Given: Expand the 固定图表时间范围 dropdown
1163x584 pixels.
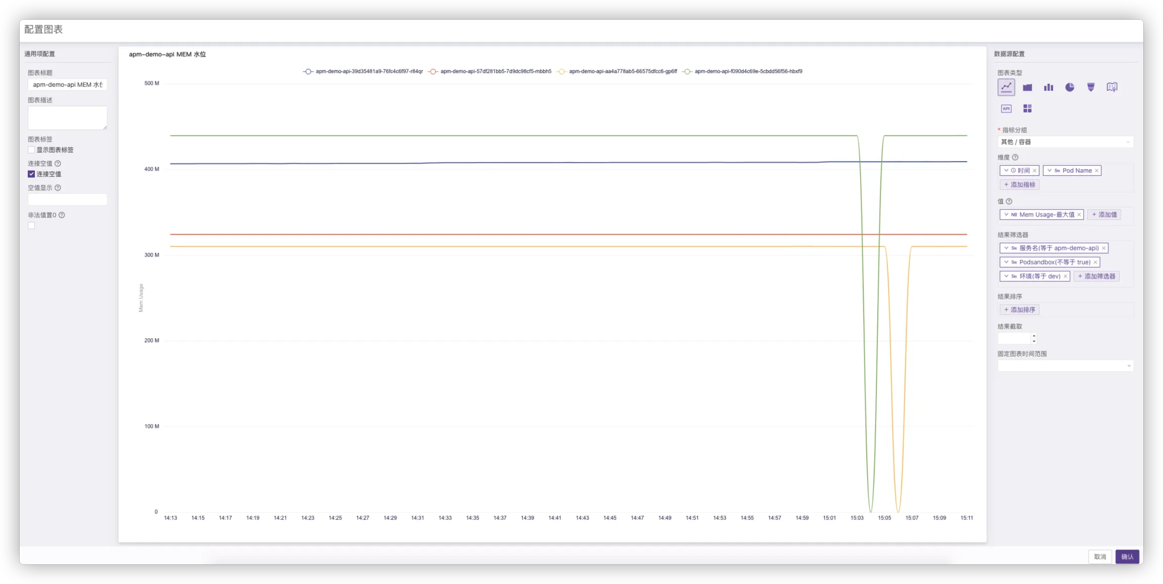Looking at the screenshot, I should [x=1065, y=366].
